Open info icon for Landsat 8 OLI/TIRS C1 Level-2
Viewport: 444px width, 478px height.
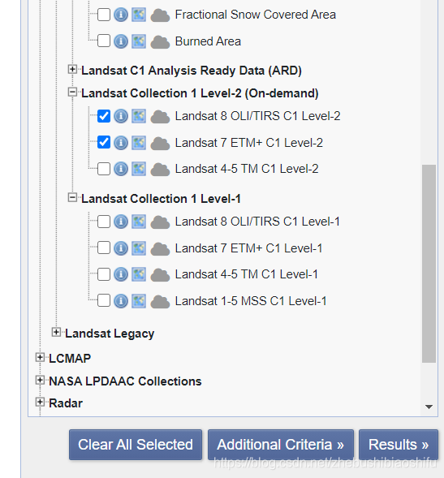121,116
